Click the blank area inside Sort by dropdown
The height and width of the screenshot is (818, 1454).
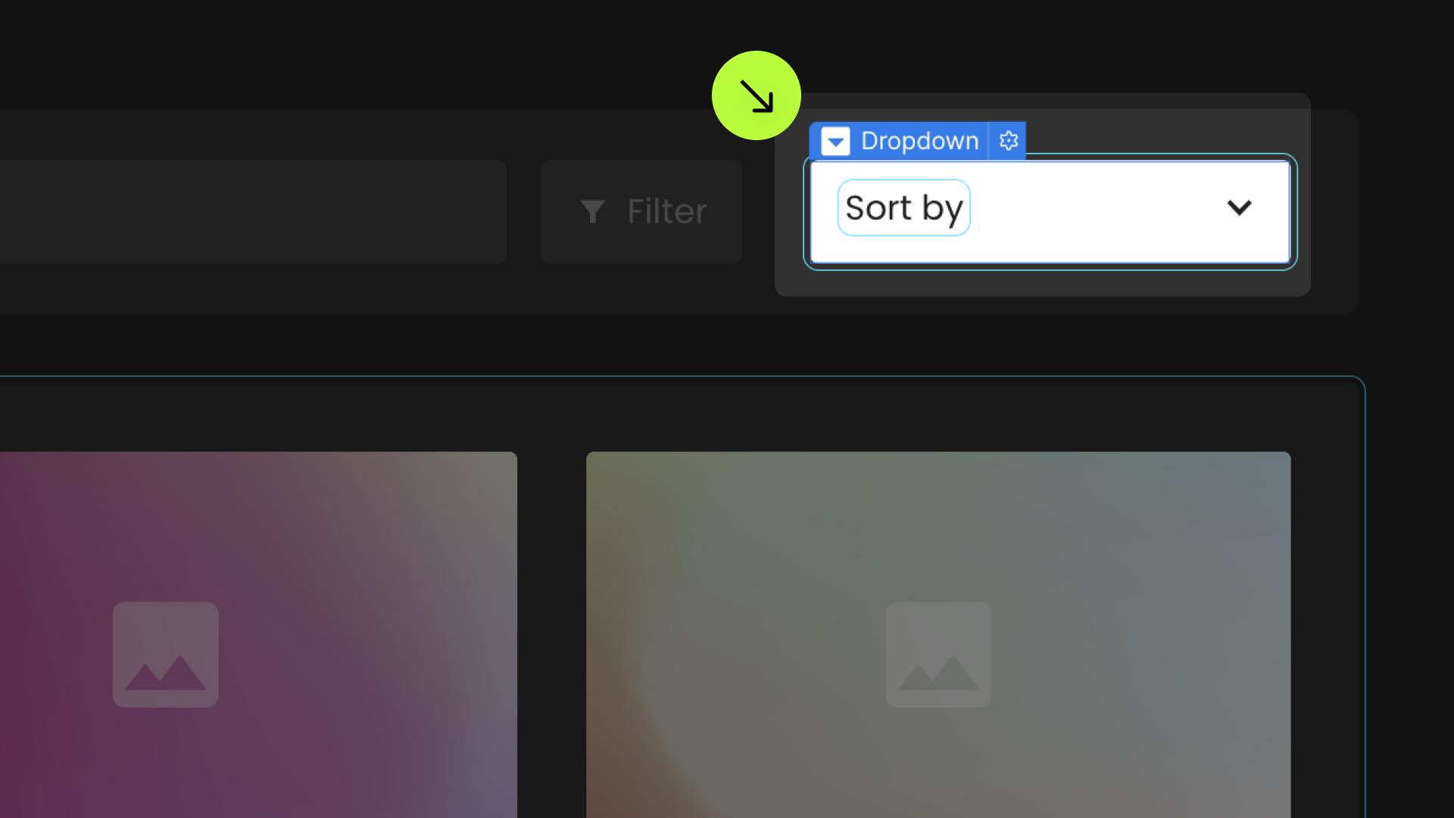point(1098,211)
